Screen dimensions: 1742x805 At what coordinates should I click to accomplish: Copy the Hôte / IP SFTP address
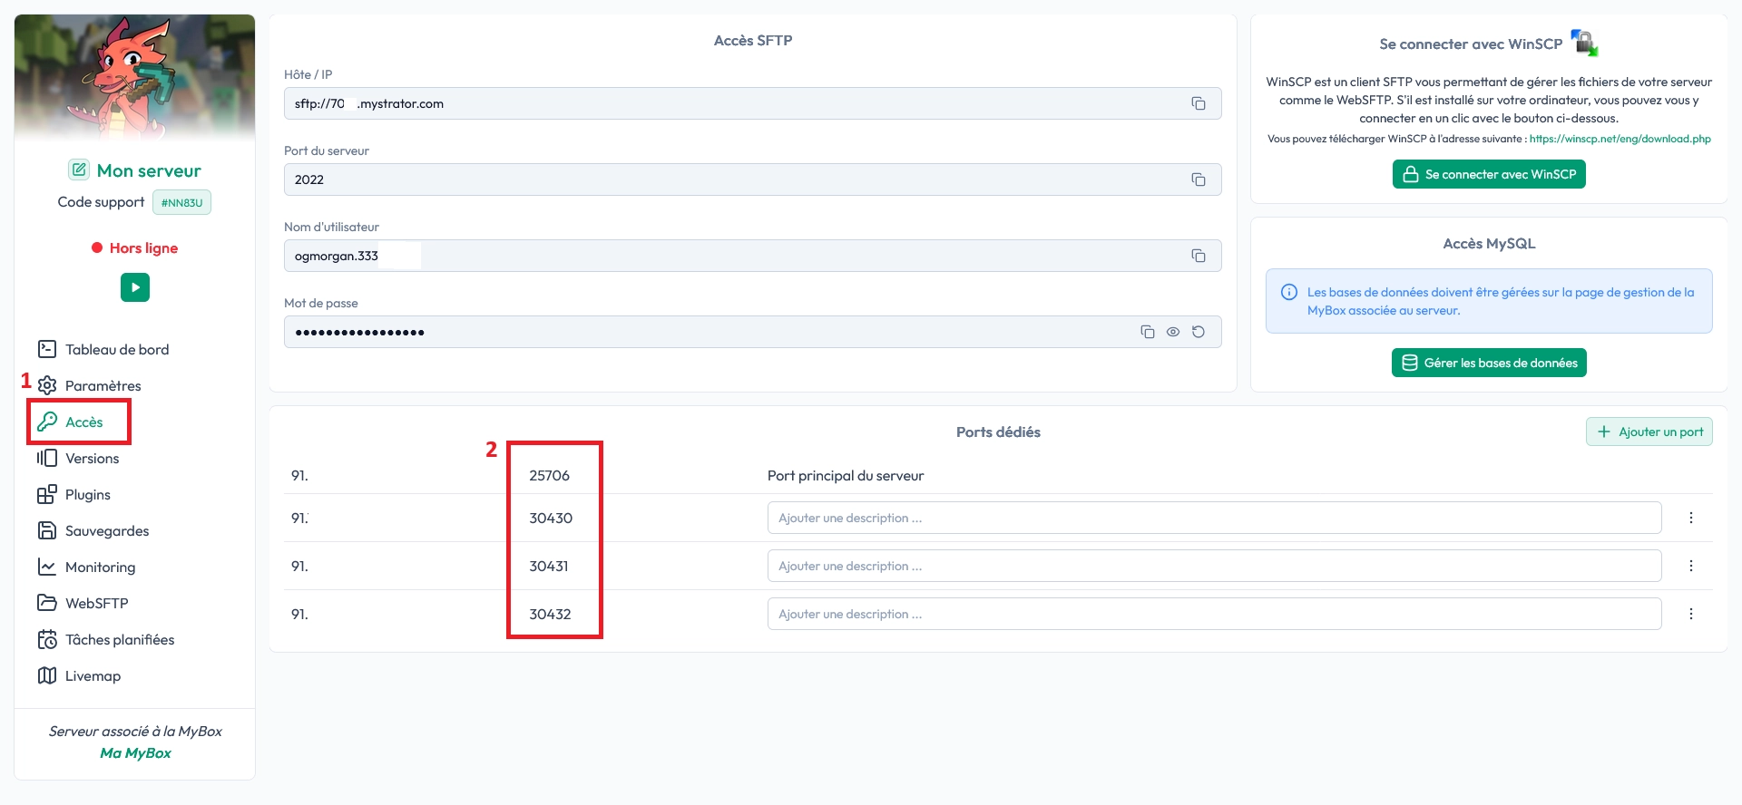click(x=1198, y=103)
